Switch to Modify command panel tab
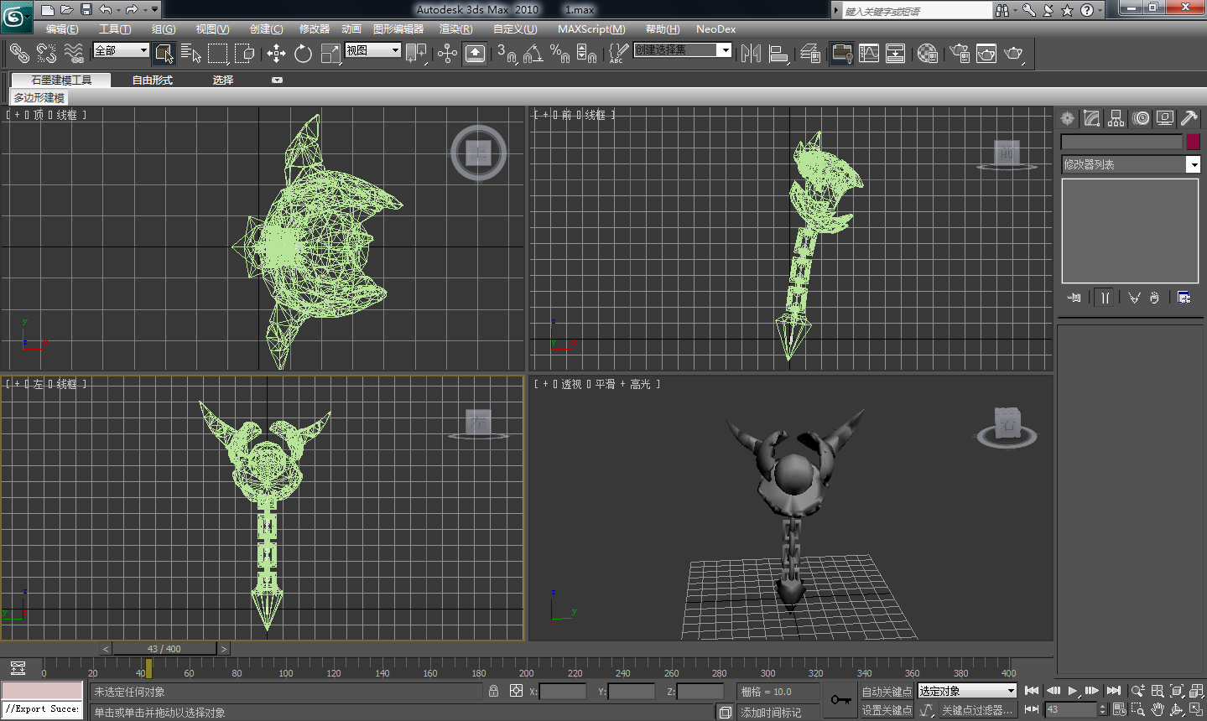Image resolution: width=1207 pixels, height=721 pixels. [1091, 118]
